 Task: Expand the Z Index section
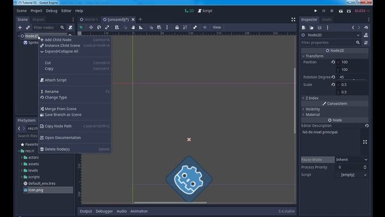click(x=334, y=98)
